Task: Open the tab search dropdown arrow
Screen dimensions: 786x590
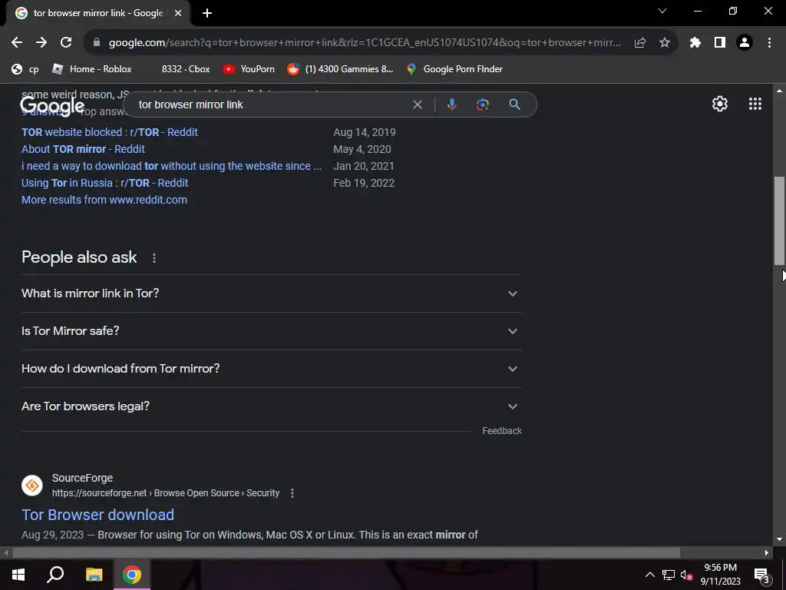Action: pos(662,11)
